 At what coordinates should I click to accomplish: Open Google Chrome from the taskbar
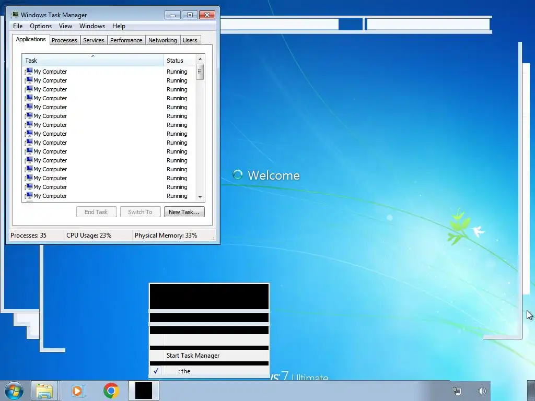(111, 391)
